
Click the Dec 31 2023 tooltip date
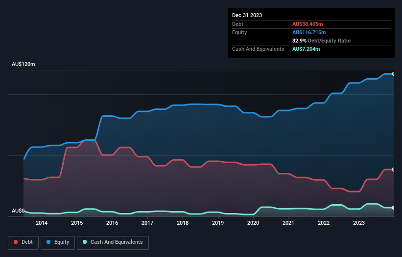coord(247,15)
